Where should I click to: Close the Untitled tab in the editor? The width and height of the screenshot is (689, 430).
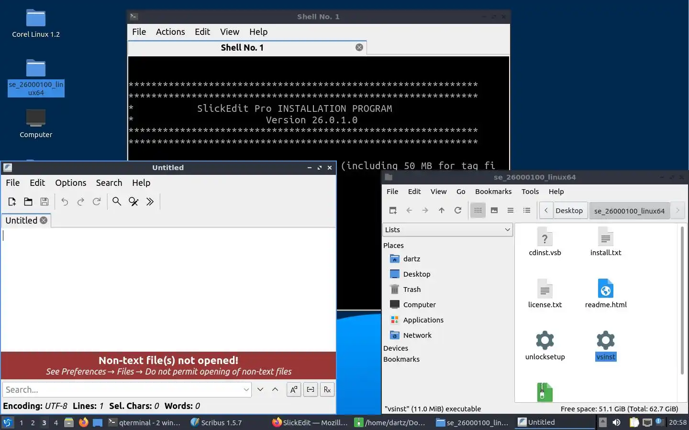click(x=44, y=220)
